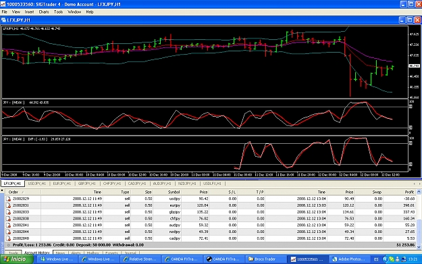Open Relative Strength browser window in taskbar
422x264 pixels.
coord(140,259)
